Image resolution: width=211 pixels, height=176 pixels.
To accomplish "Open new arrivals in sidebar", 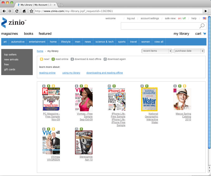I will [x=11, y=59].
